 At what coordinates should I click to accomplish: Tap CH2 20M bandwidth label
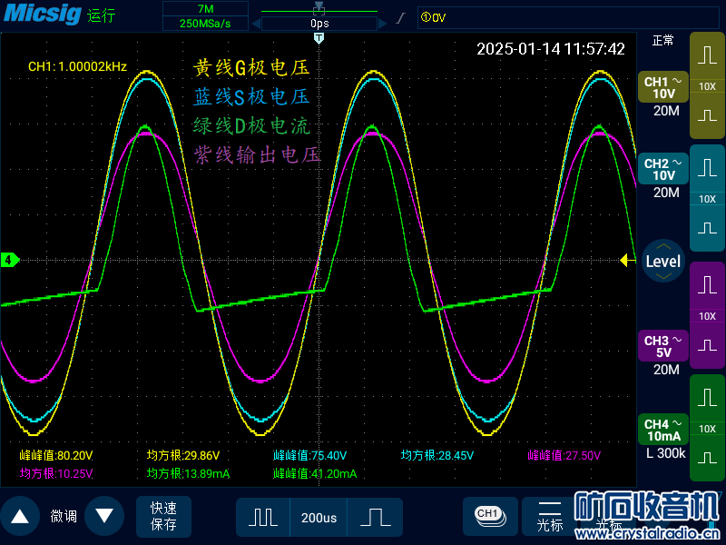click(x=666, y=193)
